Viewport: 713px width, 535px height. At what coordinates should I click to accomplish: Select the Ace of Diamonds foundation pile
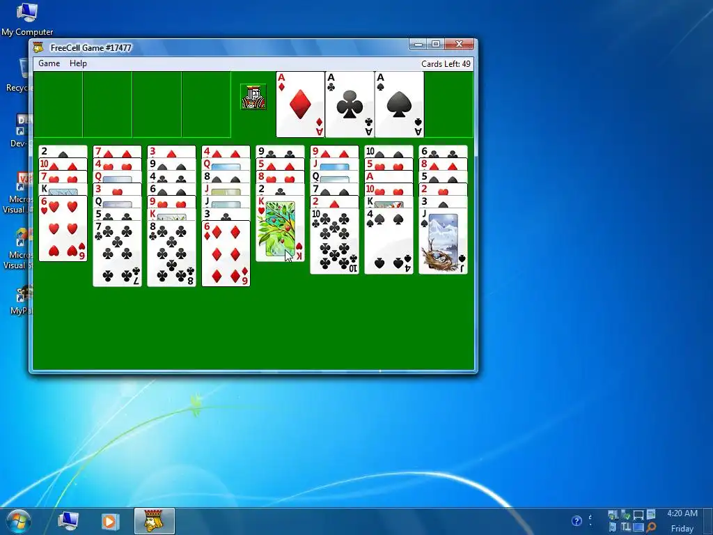click(x=301, y=104)
